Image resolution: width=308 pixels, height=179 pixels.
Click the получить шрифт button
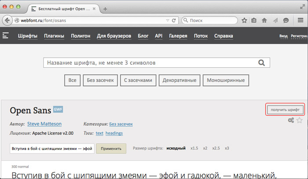tap(285, 110)
